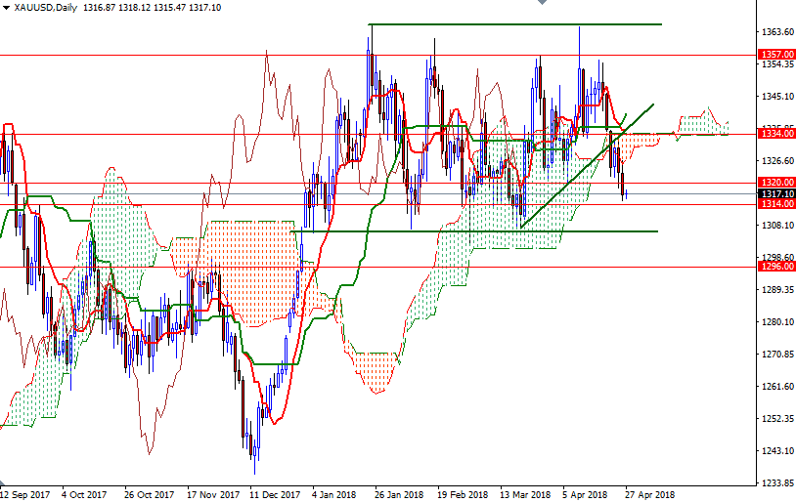The image size is (796, 502).
Task: Click the 26 Oct 2017 date label
Action: click(x=149, y=494)
